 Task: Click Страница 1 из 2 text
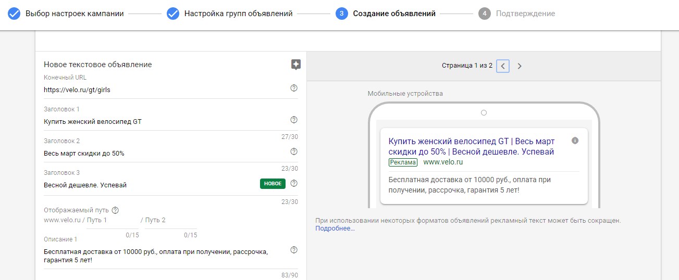(467, 66)
